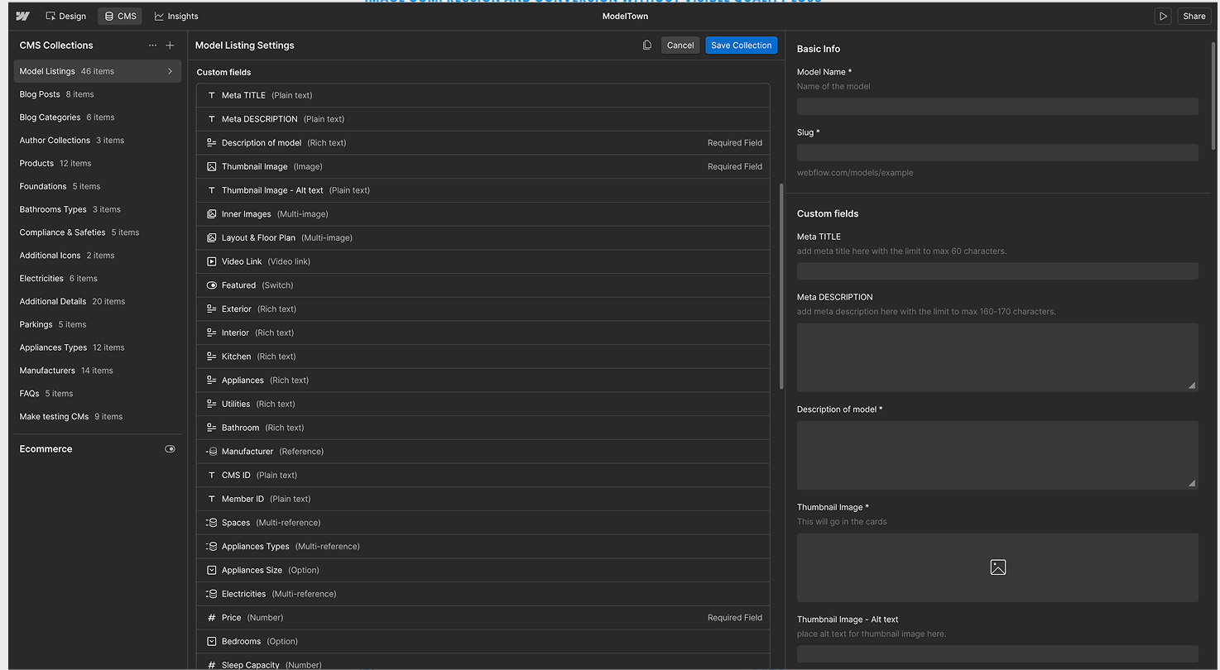This screenshot has height=670, width=1220.
Task: Click the custom fields list scrollbar
Action: point(781,286)
